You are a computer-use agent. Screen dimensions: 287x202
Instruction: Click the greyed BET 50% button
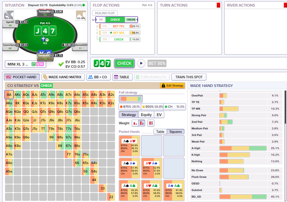pos(157,63)
